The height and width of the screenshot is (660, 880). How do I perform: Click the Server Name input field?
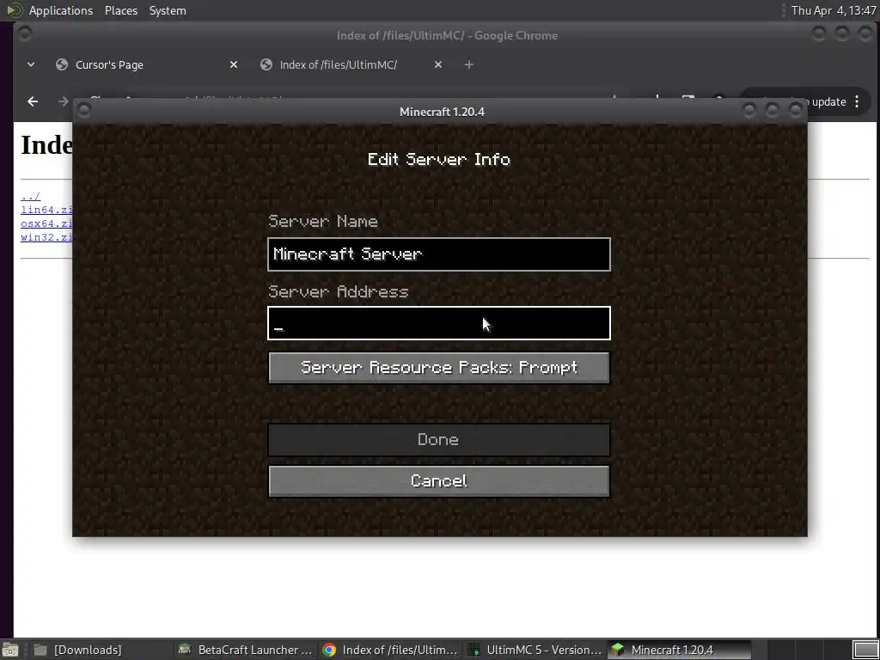tap(439, 254)
